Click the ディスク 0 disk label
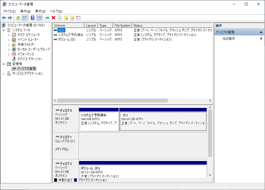This screenshot has height=190, width=265. pos(66,119)
